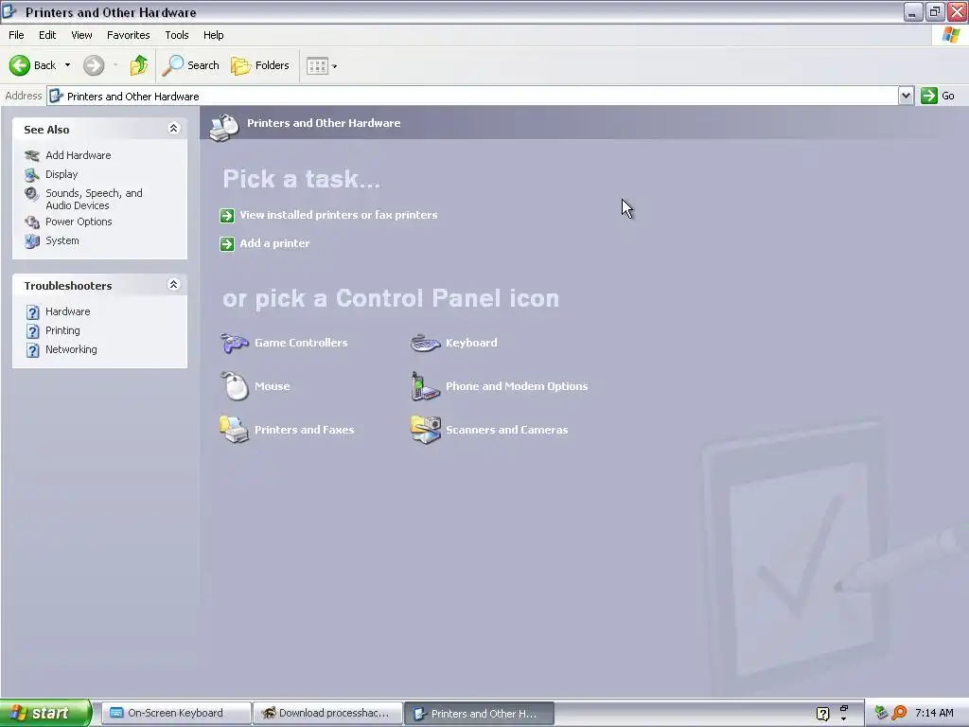
Task: Go back using the Back arrow button
Action: point(20,65)
